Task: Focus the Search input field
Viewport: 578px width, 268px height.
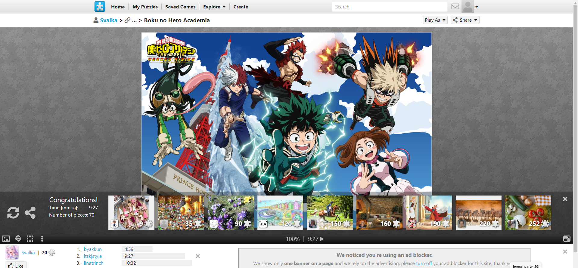Action: pos(390,7)
